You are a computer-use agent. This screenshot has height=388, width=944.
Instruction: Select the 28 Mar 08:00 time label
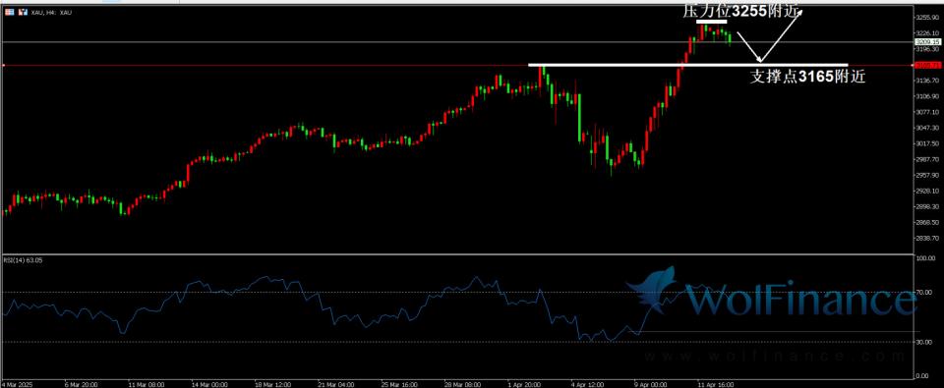pyautogui.click(x=462, y=383)
